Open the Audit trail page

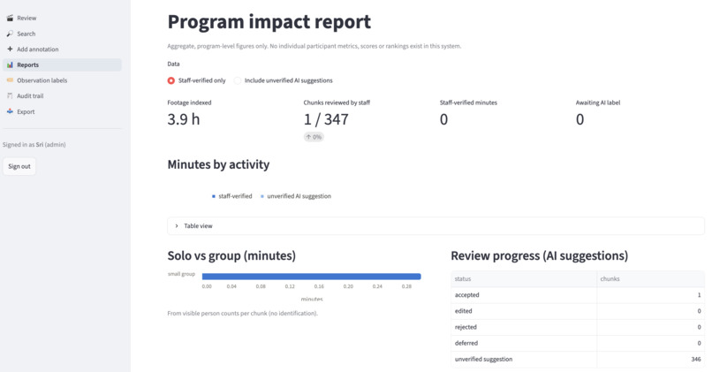click(x=62, y=95)
